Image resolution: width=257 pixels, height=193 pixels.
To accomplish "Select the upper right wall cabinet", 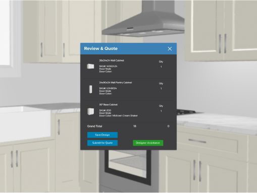I will point(221,30).
